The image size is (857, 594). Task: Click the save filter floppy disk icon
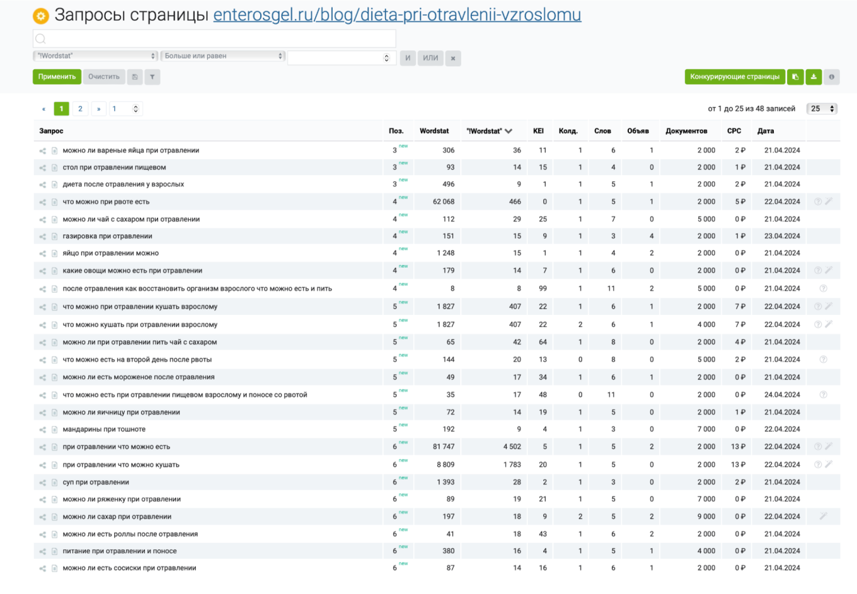pyautogui.click(x=135, y=77)
